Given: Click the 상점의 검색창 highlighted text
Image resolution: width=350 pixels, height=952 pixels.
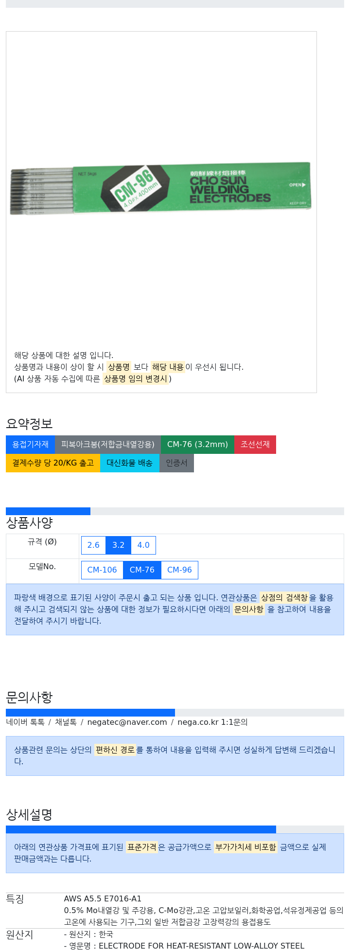Looking at the screenshot, I should pyautogui.click(x=284, y=597).
